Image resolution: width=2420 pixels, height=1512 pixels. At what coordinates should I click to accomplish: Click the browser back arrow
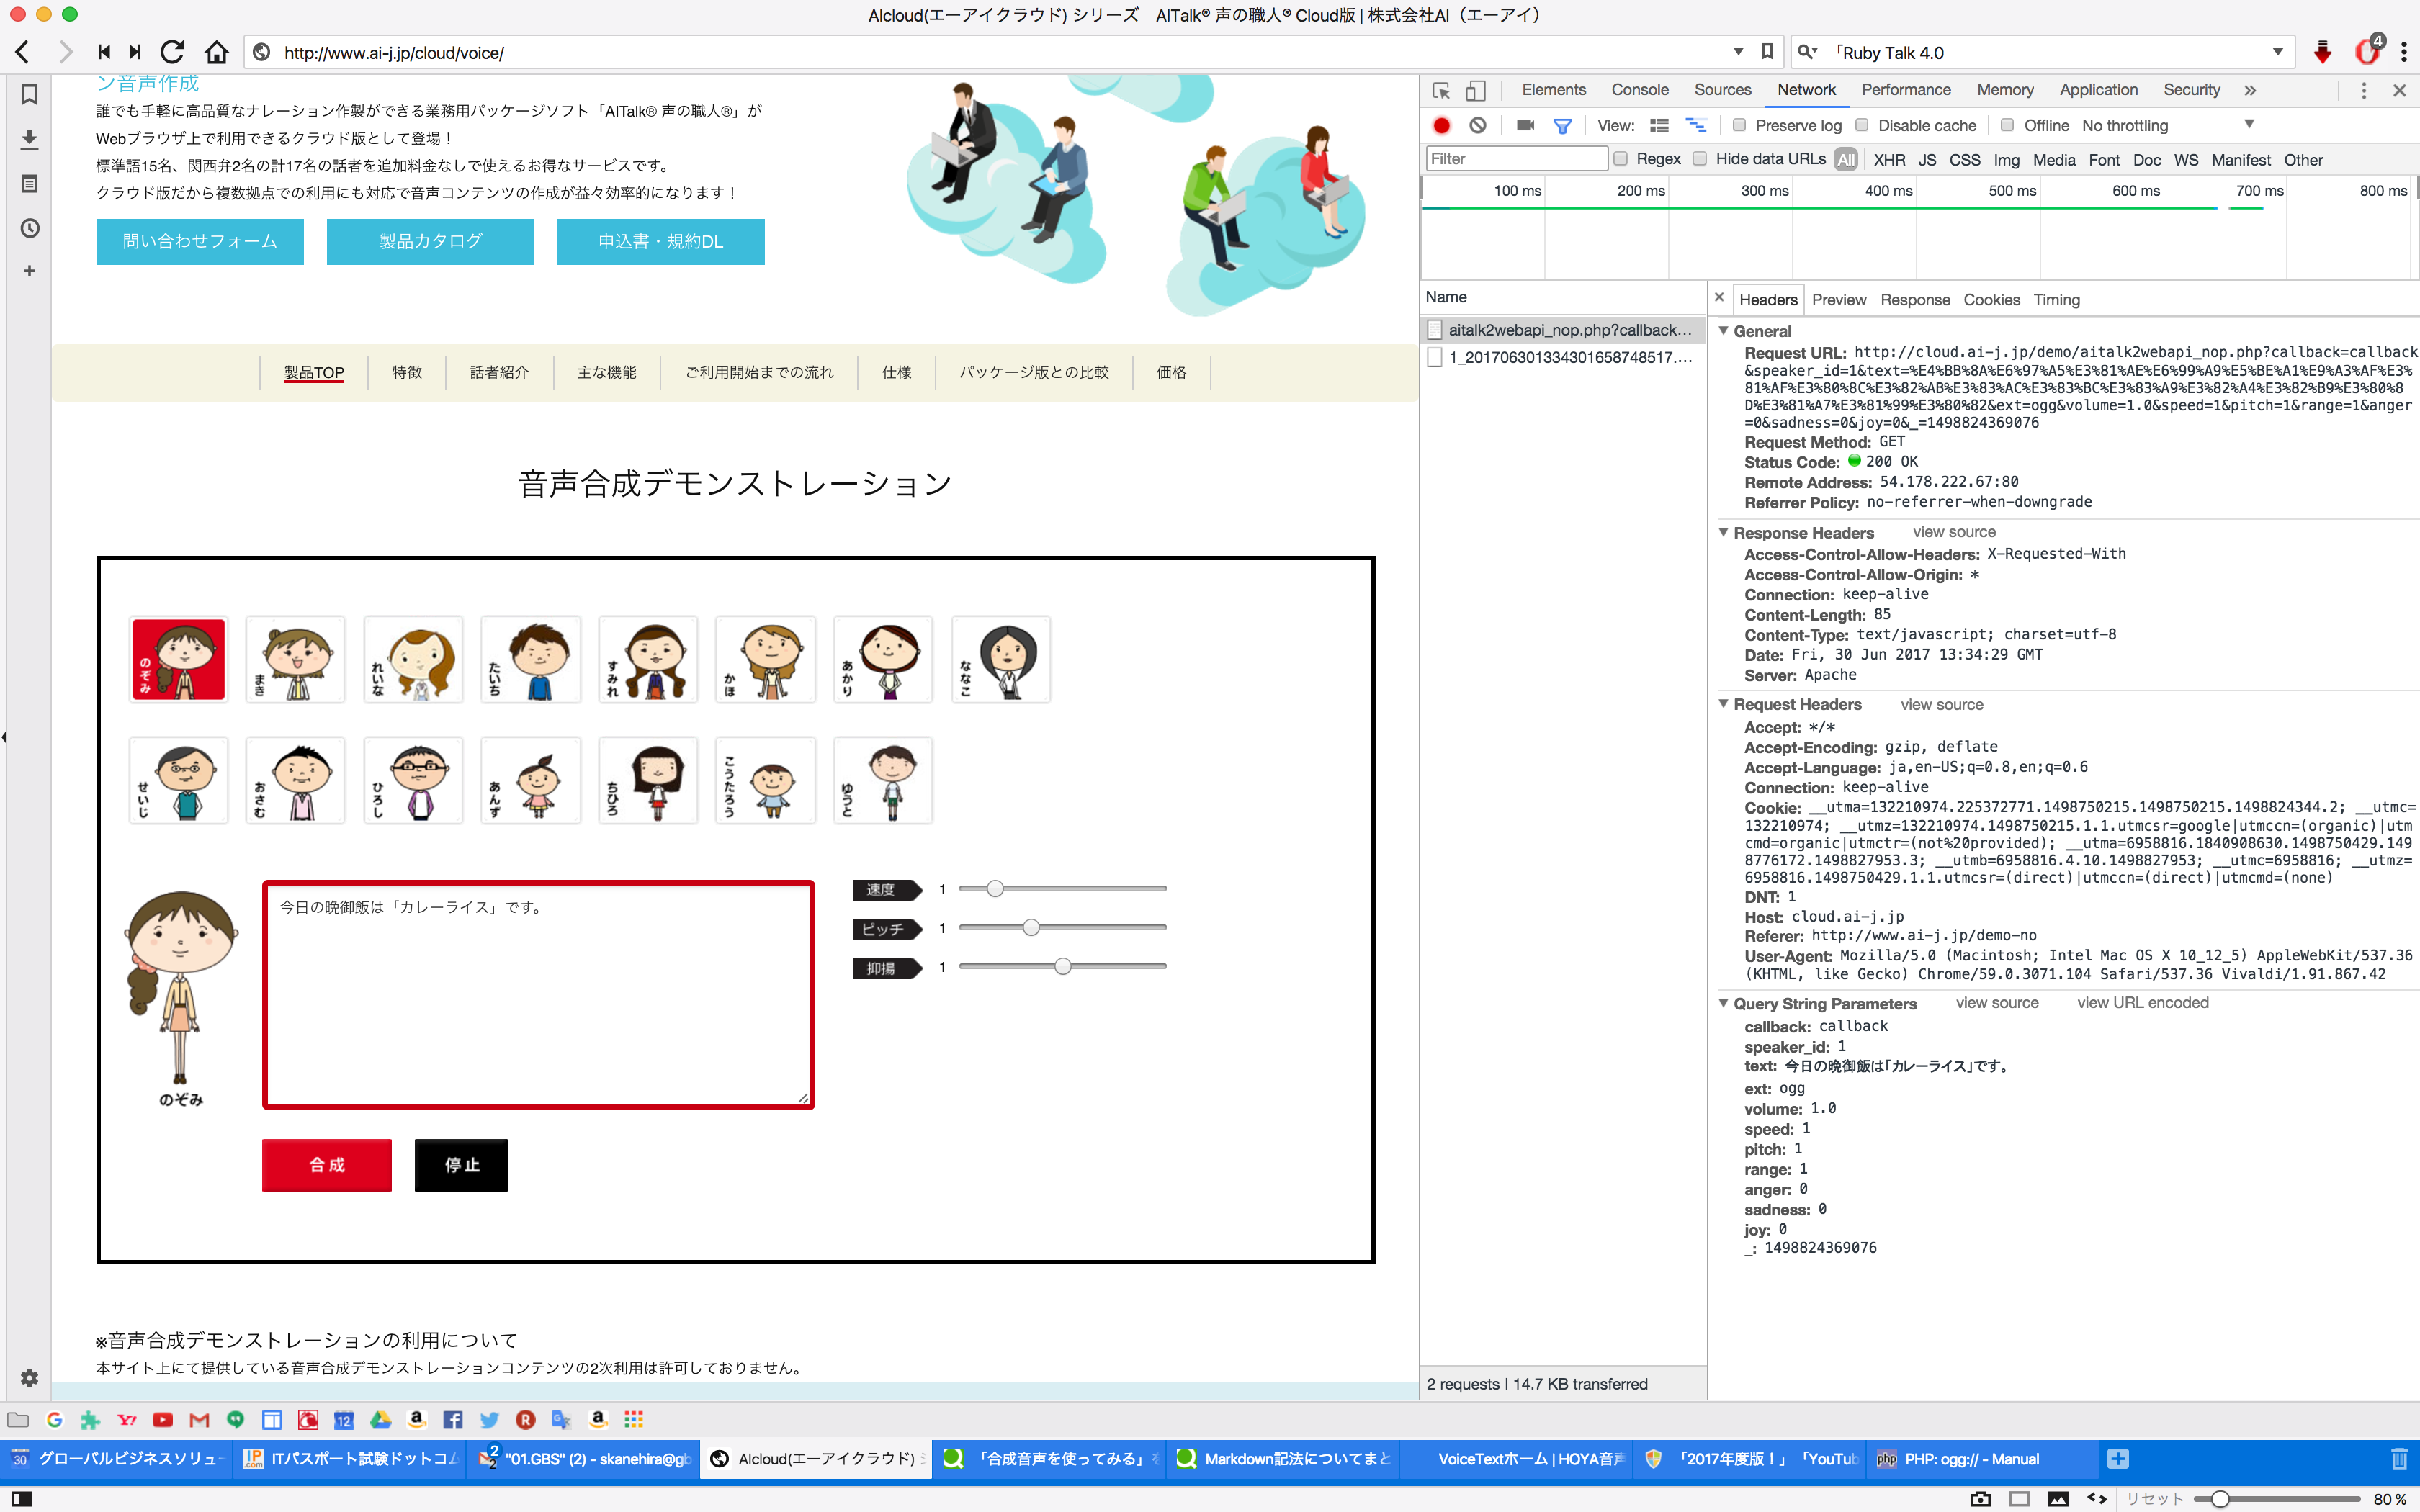tap(23, 52)
